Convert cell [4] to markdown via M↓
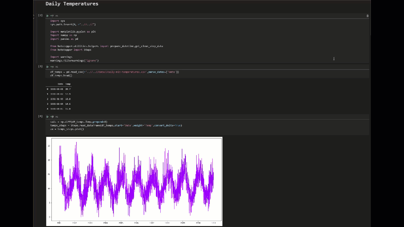This screenshot has height=227, width=404. coord(57,117)
